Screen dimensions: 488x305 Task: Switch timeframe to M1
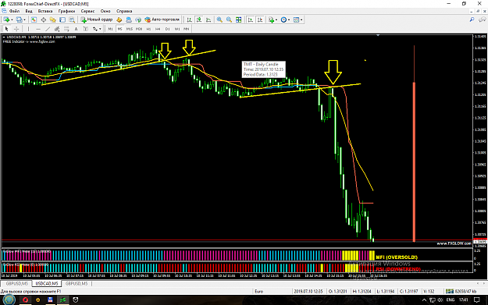pyautogui.click(x=110, y=29)
